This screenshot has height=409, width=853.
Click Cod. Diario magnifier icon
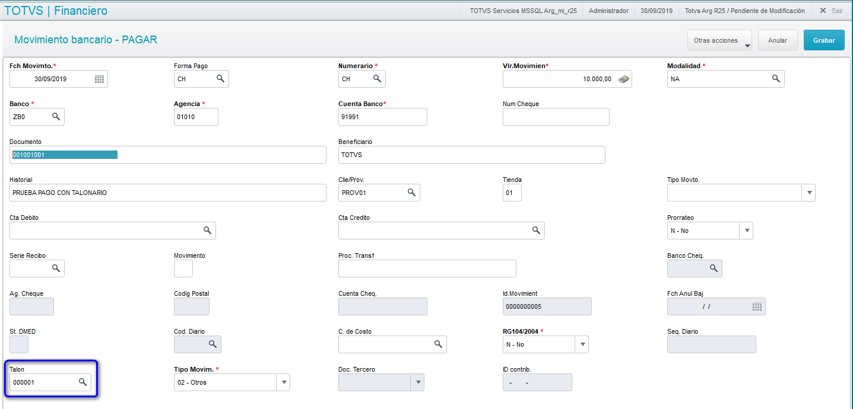pos(213,344)
